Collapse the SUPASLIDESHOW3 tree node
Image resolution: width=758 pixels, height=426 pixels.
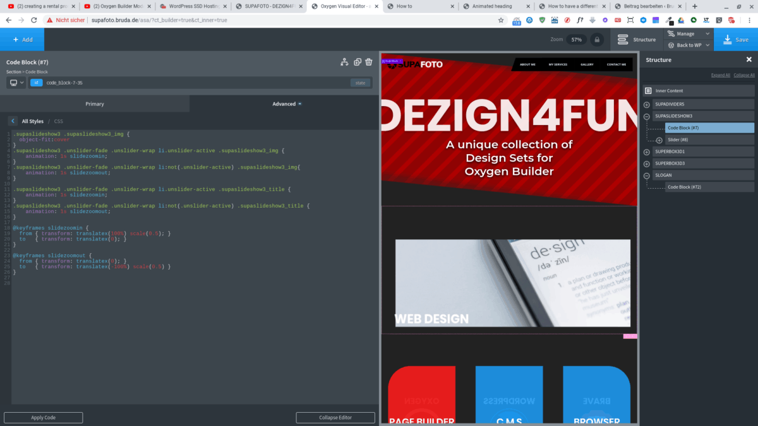click(647, 117)
